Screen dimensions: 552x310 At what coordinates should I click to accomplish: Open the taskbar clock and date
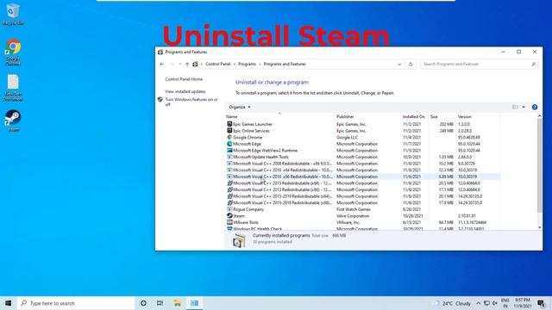(523, 303)
